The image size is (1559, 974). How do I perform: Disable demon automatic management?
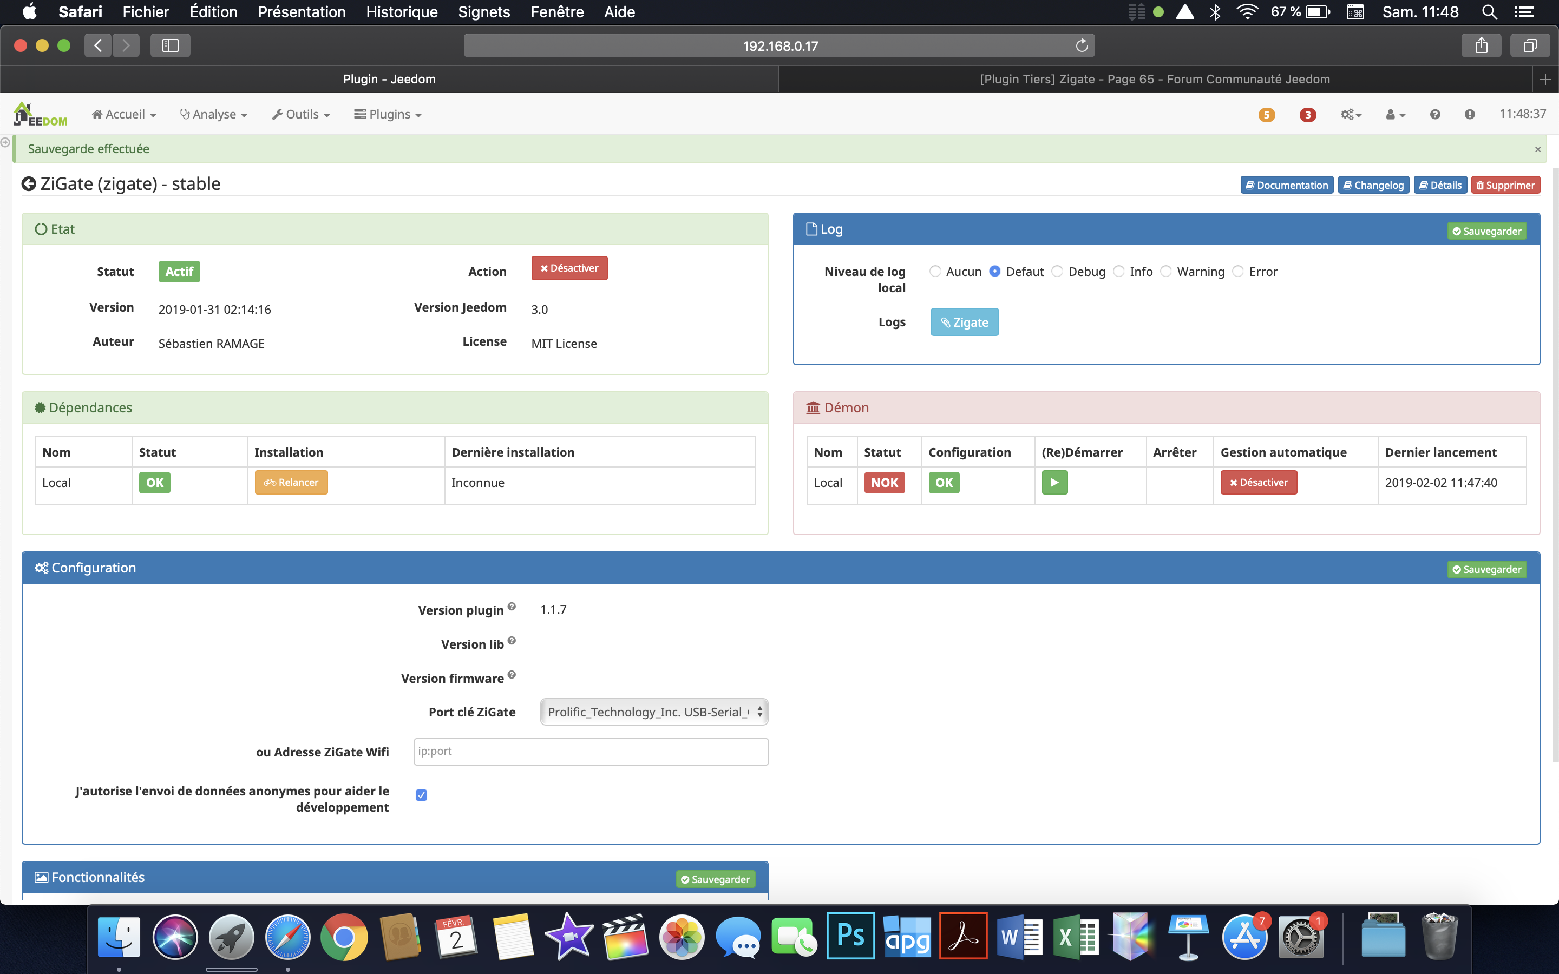click(1258, 483)
